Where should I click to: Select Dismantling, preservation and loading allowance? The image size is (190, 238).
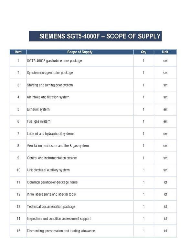click(x=61, y=231)
